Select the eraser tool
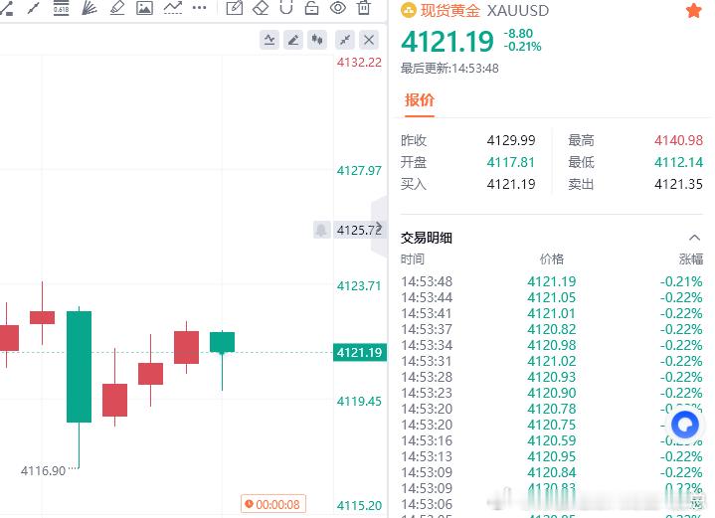Screen dimensions: 715x518 (261, 7)
